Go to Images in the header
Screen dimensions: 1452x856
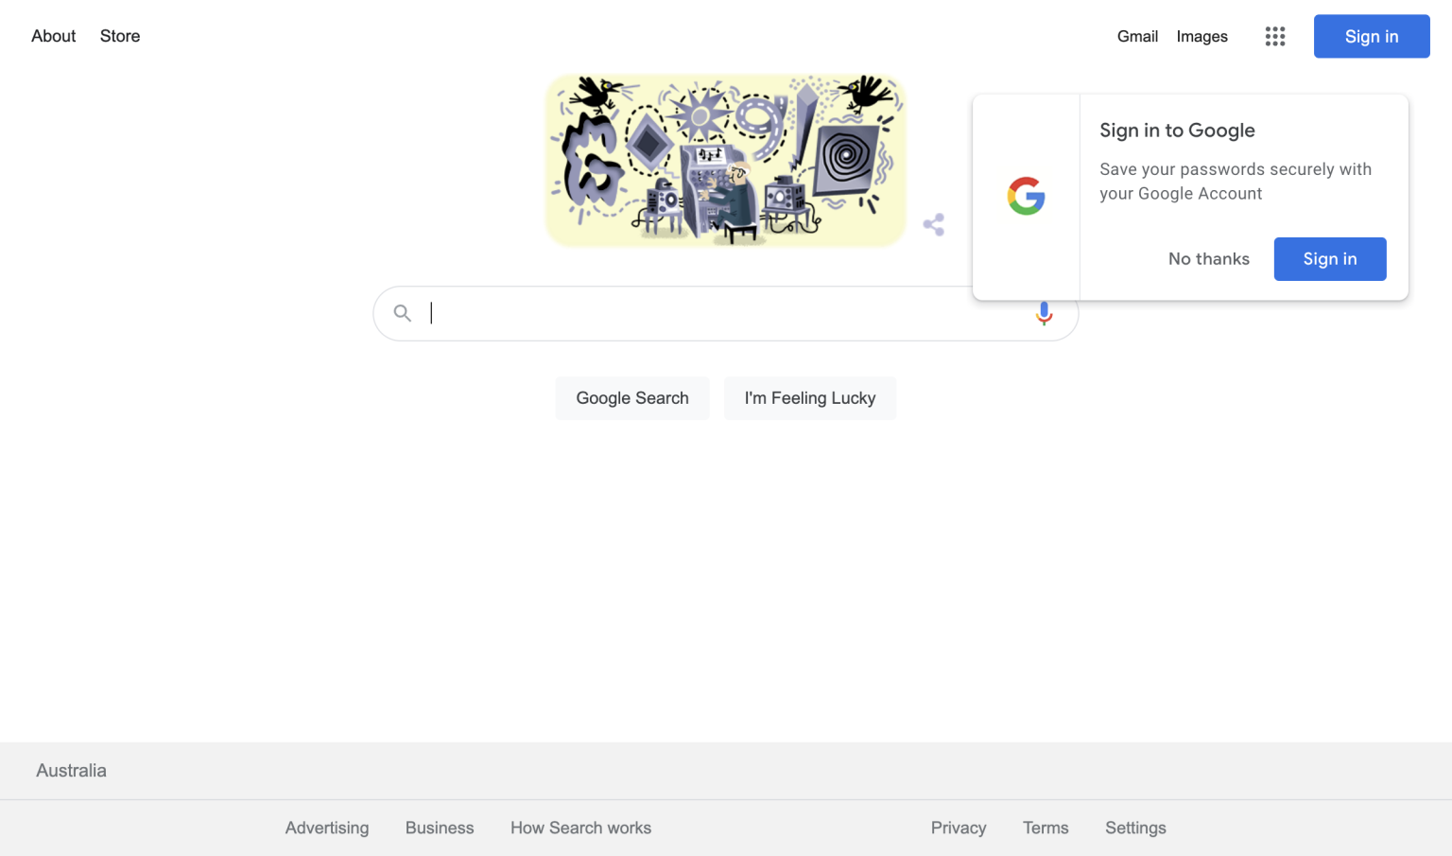[1201, 37]
